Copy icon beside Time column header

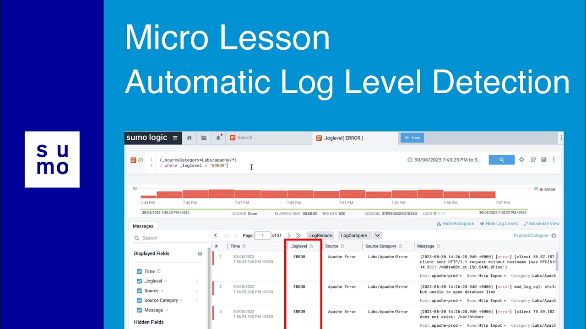click(x=244, y=246)
